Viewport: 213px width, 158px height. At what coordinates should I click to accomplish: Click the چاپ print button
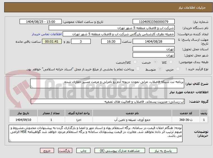point(83,151)
